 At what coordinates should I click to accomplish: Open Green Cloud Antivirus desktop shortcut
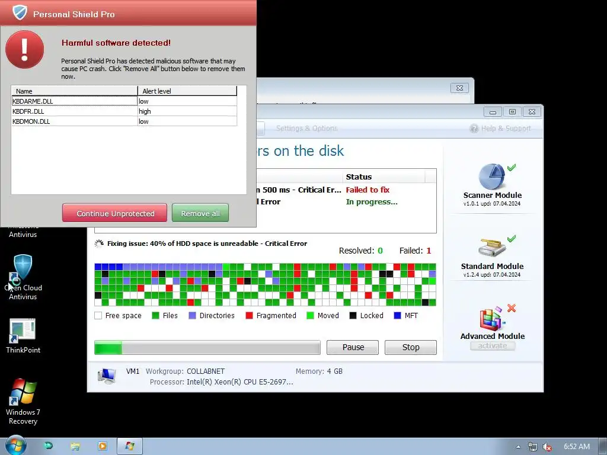click(23, 277)
